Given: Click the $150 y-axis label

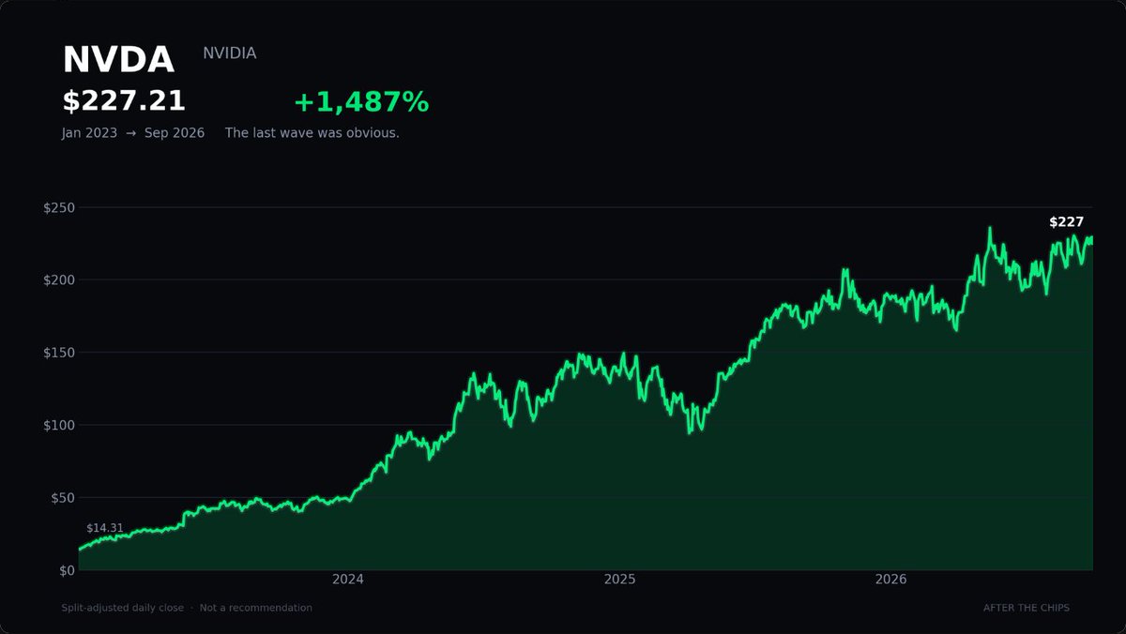Looking at the screenshot, I should coord(59,353).
